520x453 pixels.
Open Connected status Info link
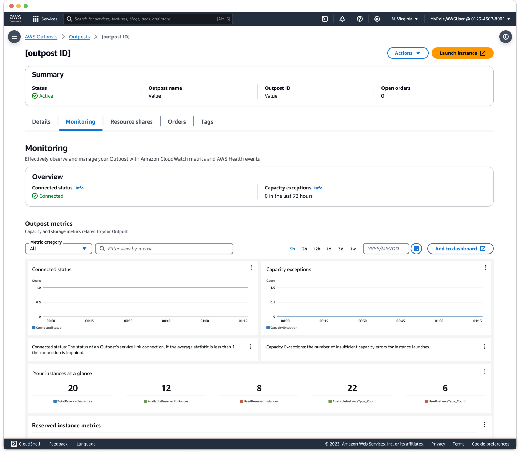point(79,188)
